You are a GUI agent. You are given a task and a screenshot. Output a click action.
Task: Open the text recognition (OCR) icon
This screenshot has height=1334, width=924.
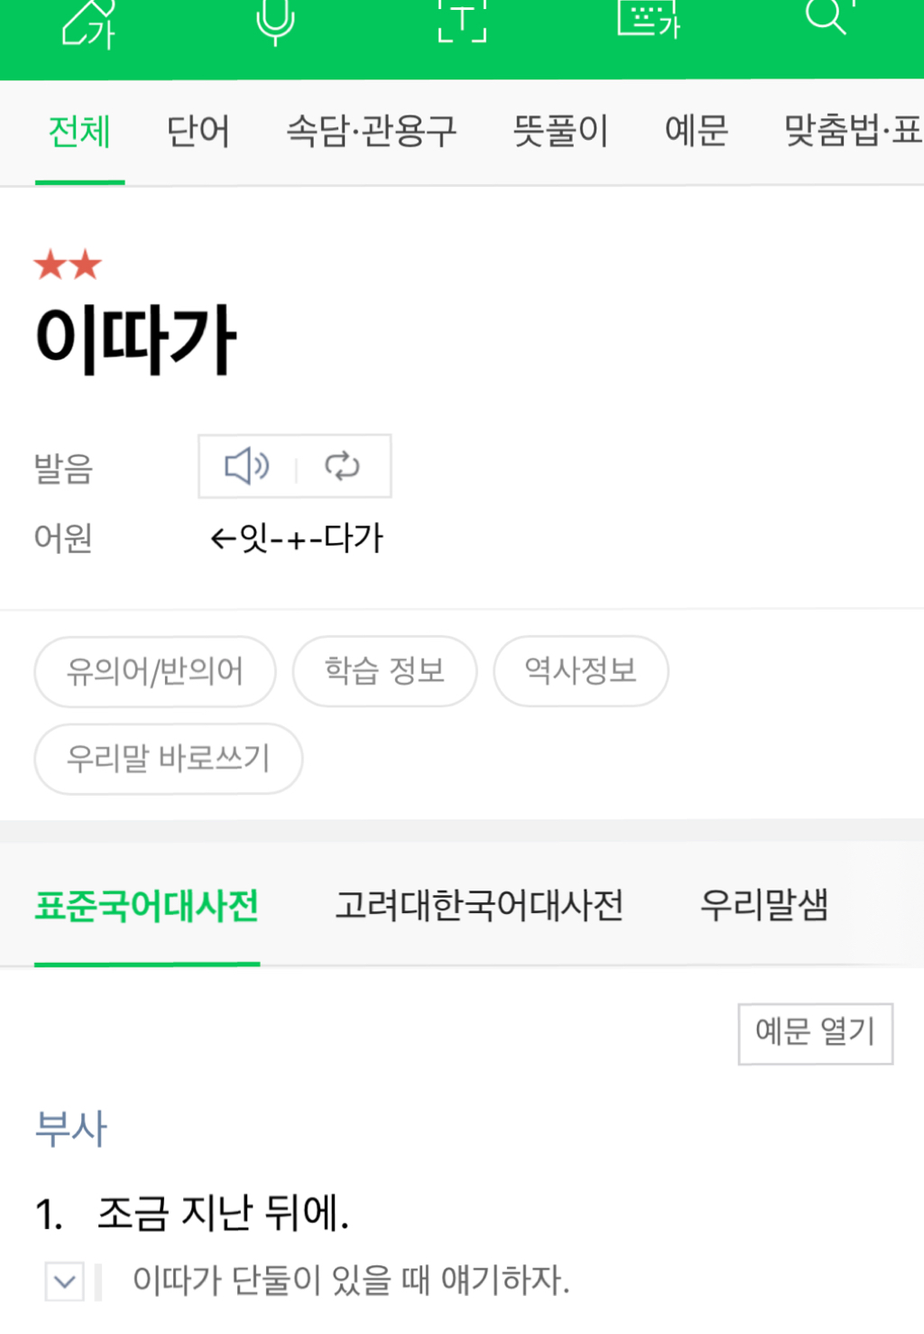pos(460,23)
